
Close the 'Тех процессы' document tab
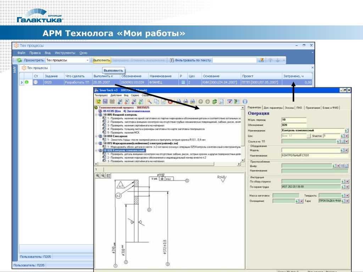[x=313, y=68]
